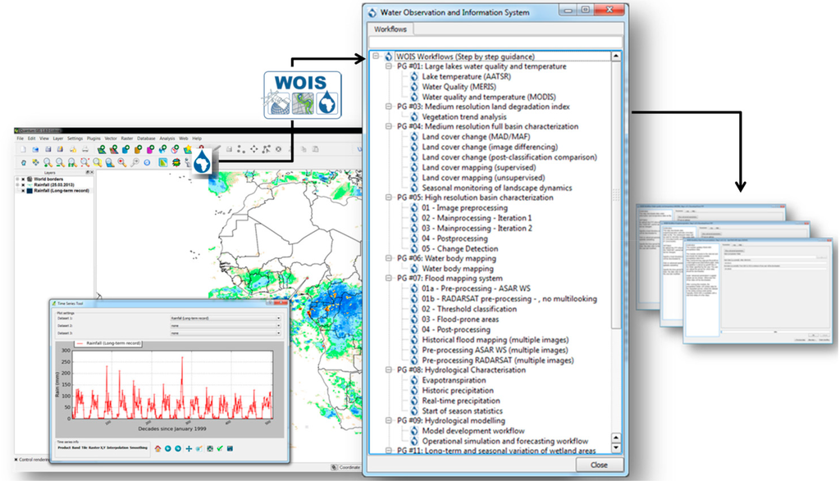Image resolution: width=840 pixels, height=481 pixels.
Task: Switch to the Workflows tab
Action: coord(390,29)
